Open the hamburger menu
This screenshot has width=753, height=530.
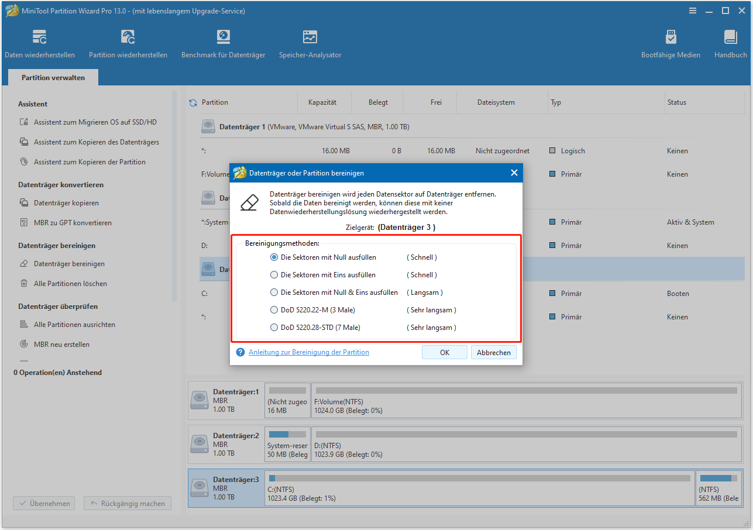[693, 10]
